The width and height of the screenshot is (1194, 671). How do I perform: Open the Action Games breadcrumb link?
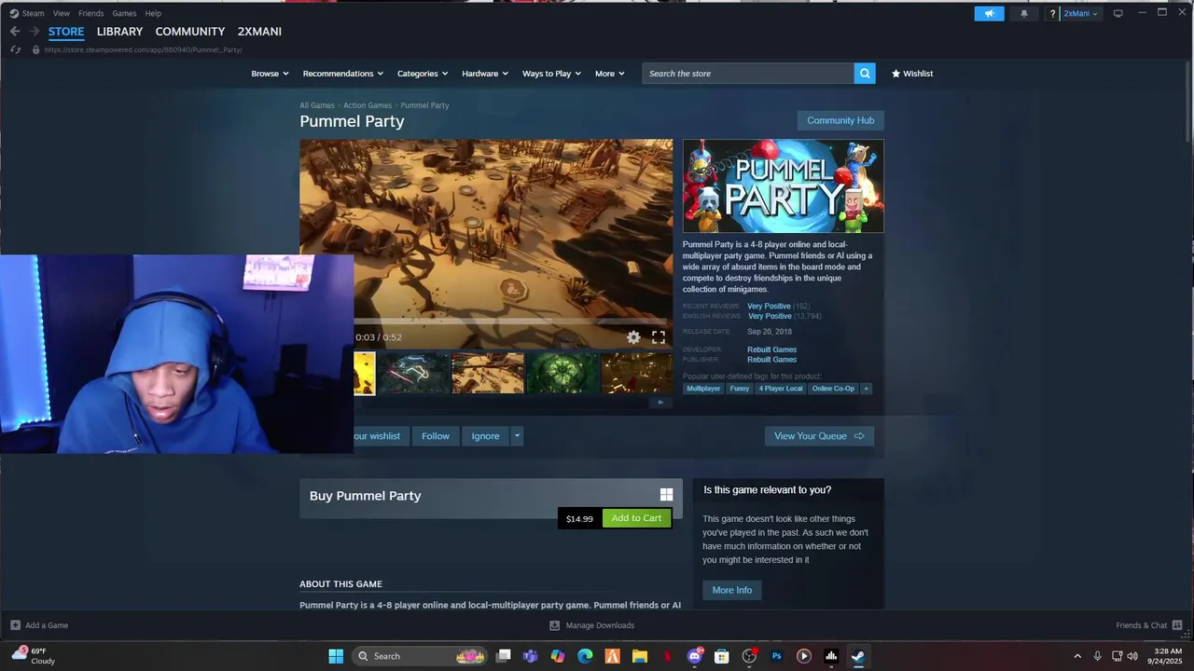368,105
